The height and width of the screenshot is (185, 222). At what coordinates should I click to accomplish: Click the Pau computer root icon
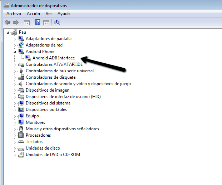14,32
